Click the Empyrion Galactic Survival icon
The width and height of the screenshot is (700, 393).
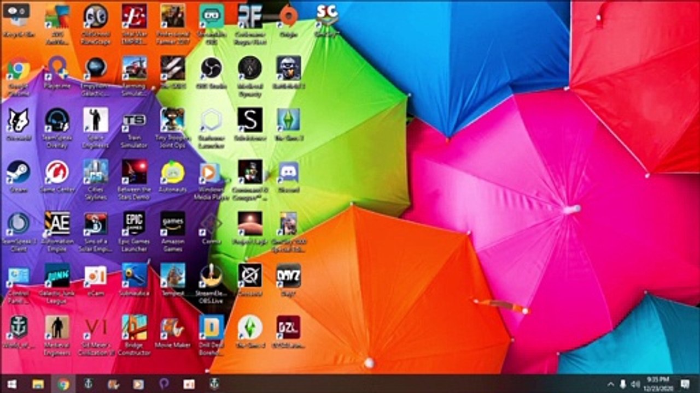tap(95, 77)
